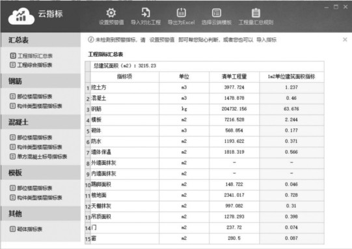Image resolution: width=352 pixels, height=249 pixels.
Task: Open 设置预警值 gear icon in toolbar
Action: click(111, 13)
